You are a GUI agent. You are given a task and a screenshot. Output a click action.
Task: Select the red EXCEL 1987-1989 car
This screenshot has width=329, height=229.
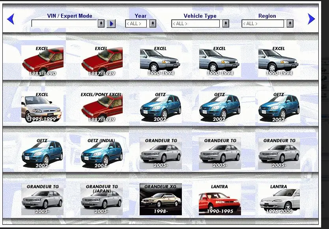coord(101,61)
